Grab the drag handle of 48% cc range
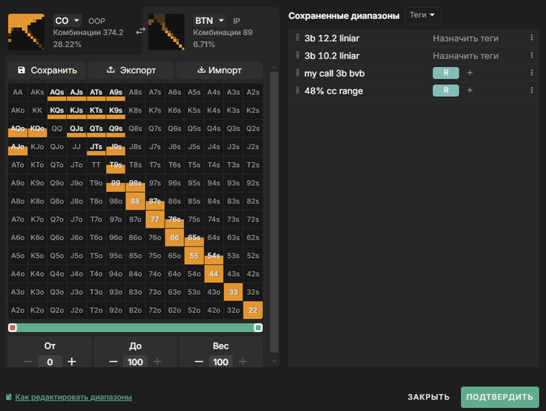This screenshot has width=546, height=411. (x=297, y=90)
